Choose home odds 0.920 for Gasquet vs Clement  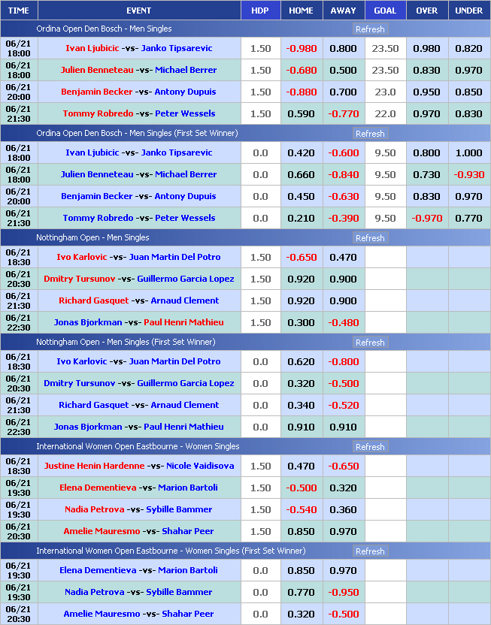(302, 300)
